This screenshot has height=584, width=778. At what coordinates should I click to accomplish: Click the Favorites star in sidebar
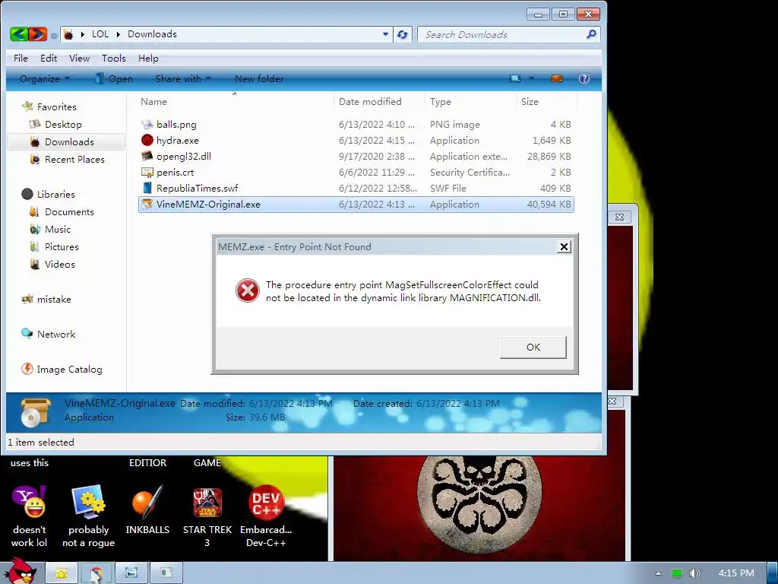click(x=27, y=106)
